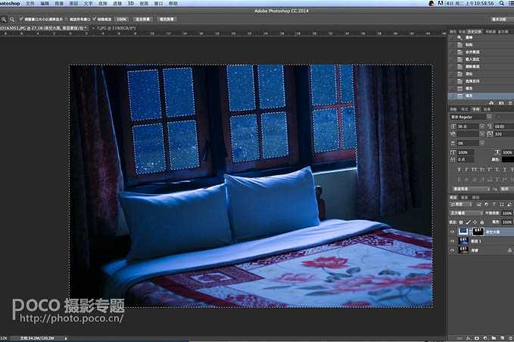Open the 3D menu
Image resolution: width=514 pixels, height=342 pixels.
(x=130, y=3)
